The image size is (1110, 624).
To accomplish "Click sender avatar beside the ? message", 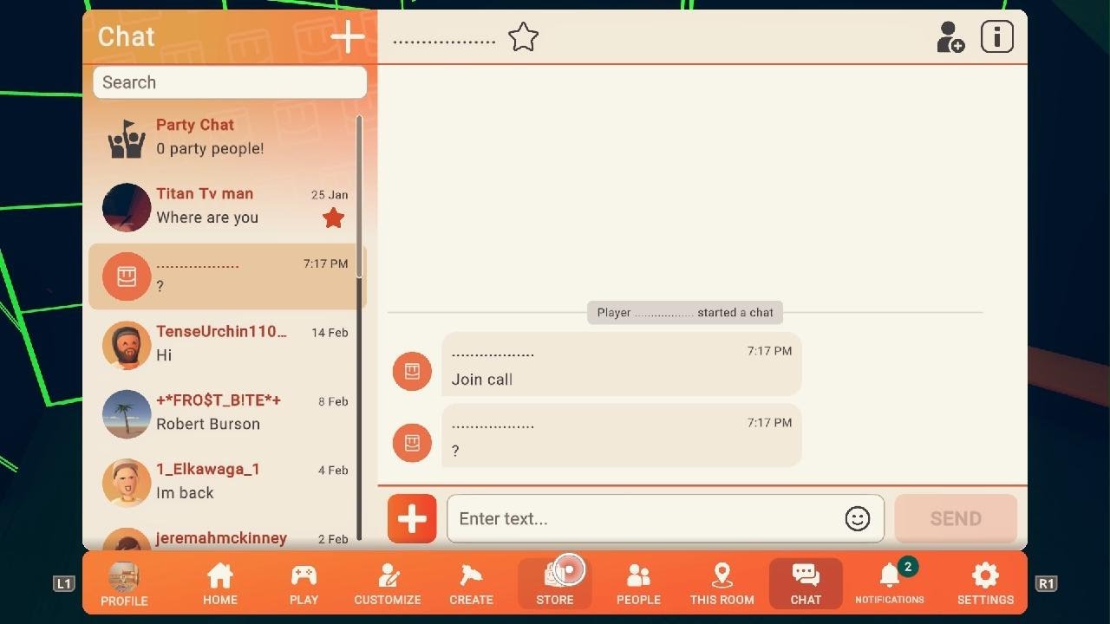I will click(x=412, y=443).
